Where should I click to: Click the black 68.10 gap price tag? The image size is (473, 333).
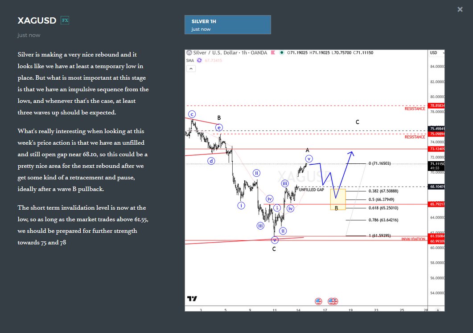pyautogui.click(x=436, y=187)
